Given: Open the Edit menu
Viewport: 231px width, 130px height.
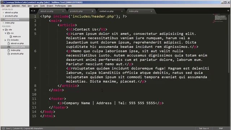Looking at the screenshot, I should click(8, 6).
